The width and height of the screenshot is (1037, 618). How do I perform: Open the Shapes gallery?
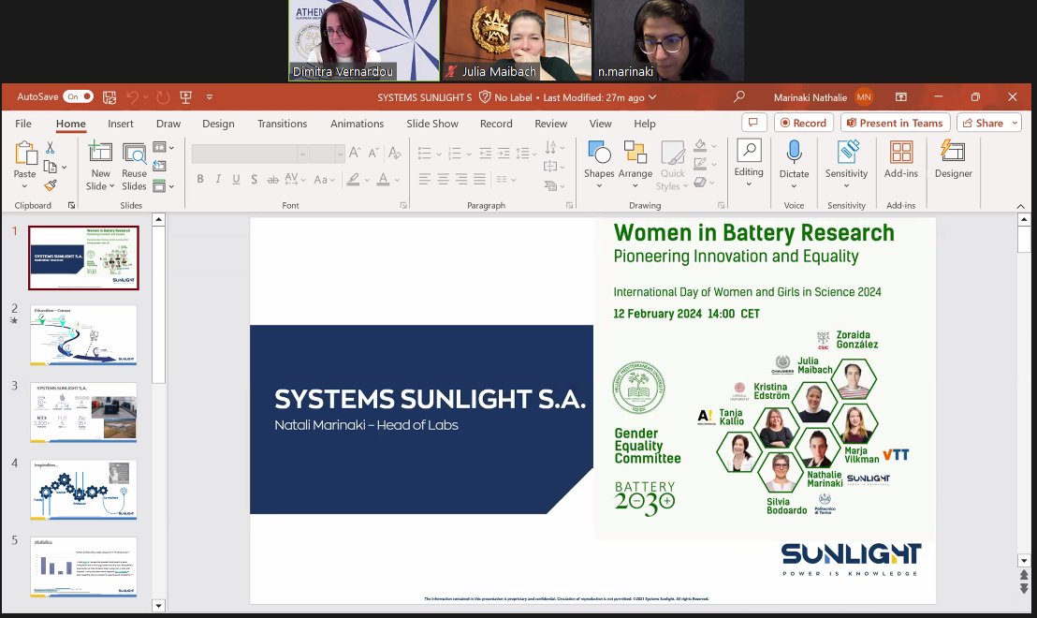click(599, 165)
